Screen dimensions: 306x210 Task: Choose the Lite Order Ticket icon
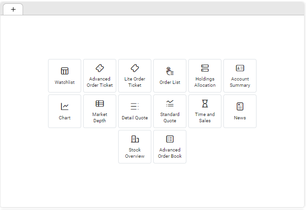click(x=135, y=68)
